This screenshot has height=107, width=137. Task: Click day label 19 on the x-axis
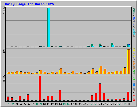[x=80, y=104]
